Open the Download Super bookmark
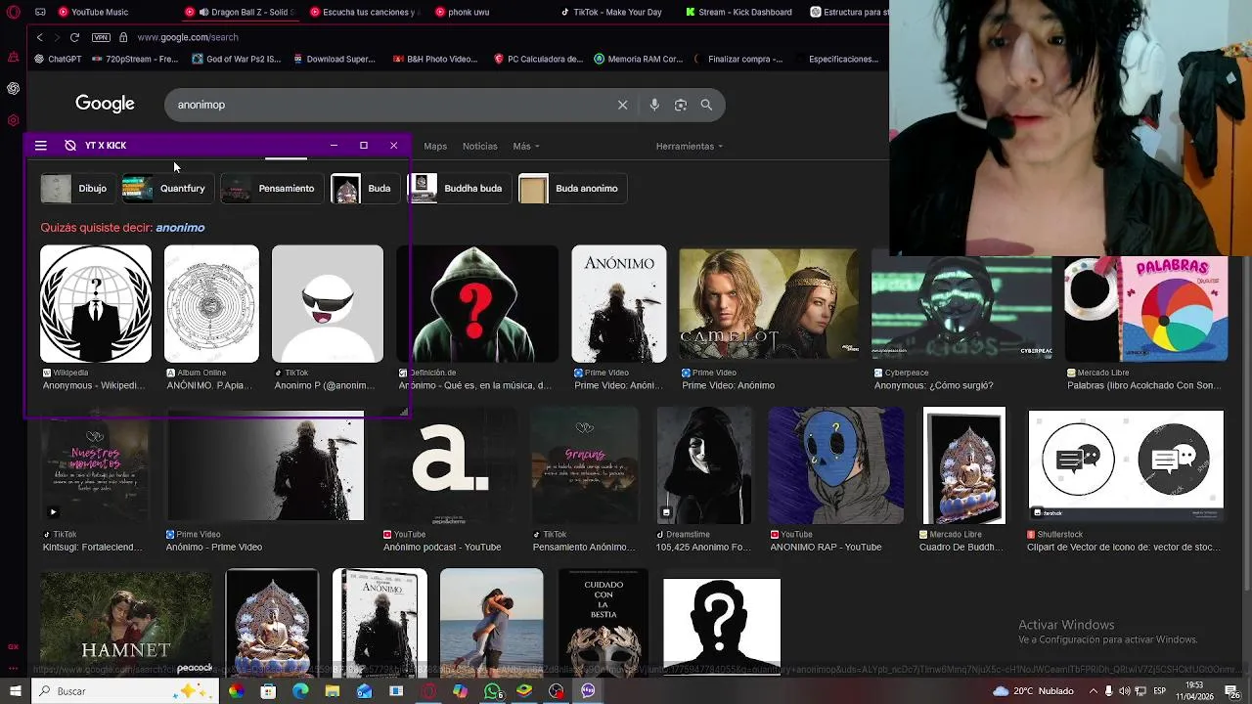Viewport: 1252px width, 704px height. pyautogui.click(x=334, y=59)
